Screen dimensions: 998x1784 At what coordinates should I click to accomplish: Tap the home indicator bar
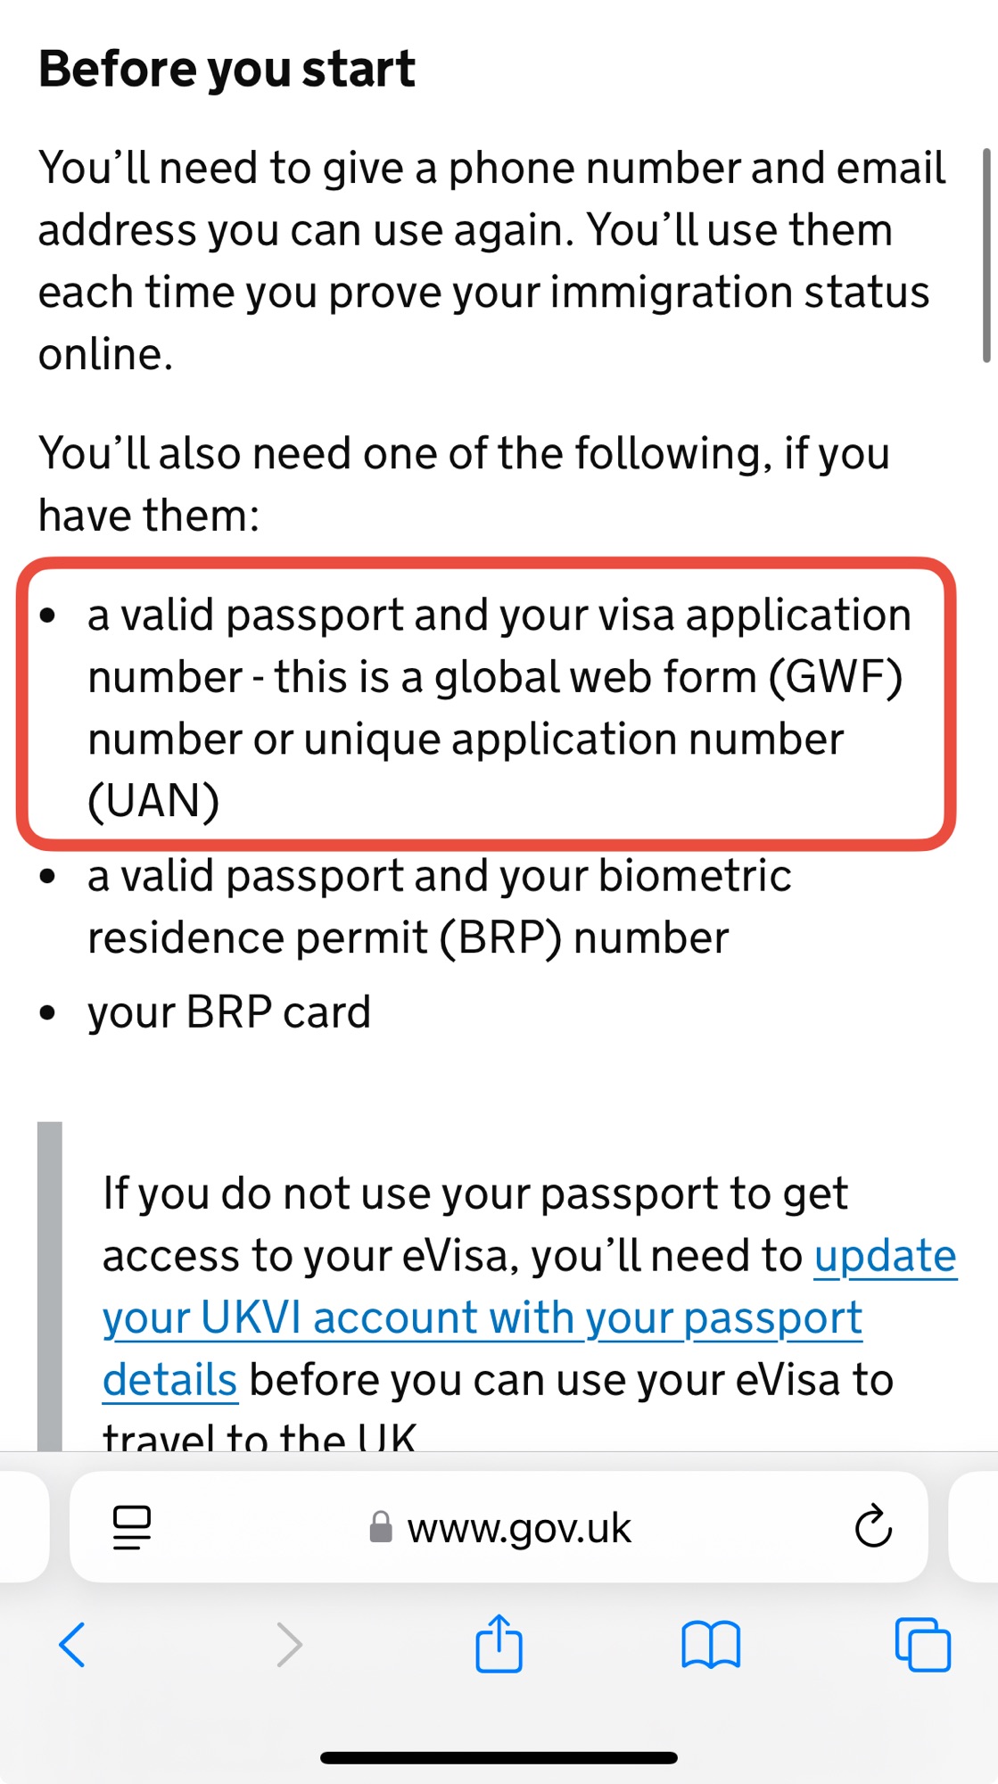point(499,1757)
